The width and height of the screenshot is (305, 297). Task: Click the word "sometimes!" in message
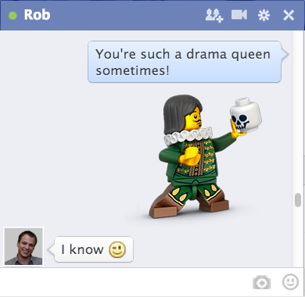132,70
